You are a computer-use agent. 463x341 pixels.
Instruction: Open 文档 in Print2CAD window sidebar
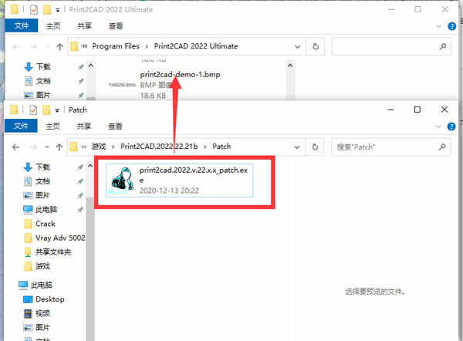click(x=44, y=81)
